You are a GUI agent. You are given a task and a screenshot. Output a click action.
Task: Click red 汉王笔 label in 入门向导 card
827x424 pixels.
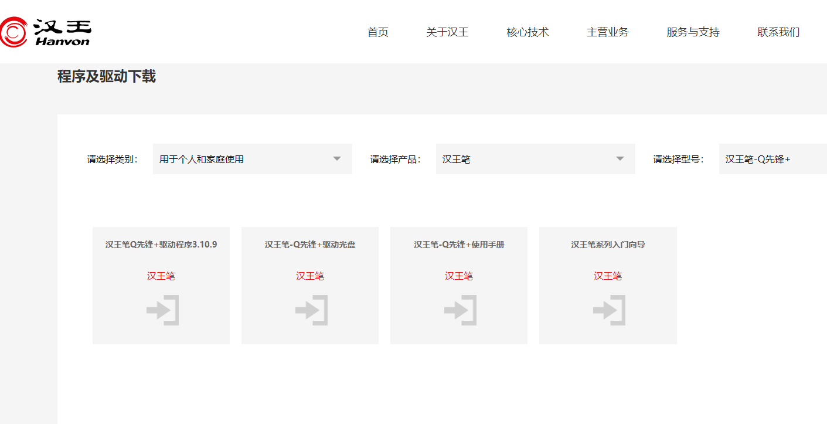[x=608, y=276]
